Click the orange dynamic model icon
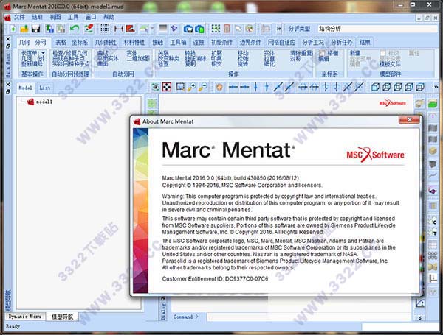Image resolution: width=443 pixels, height=335 pixels. tap(219, 87)
